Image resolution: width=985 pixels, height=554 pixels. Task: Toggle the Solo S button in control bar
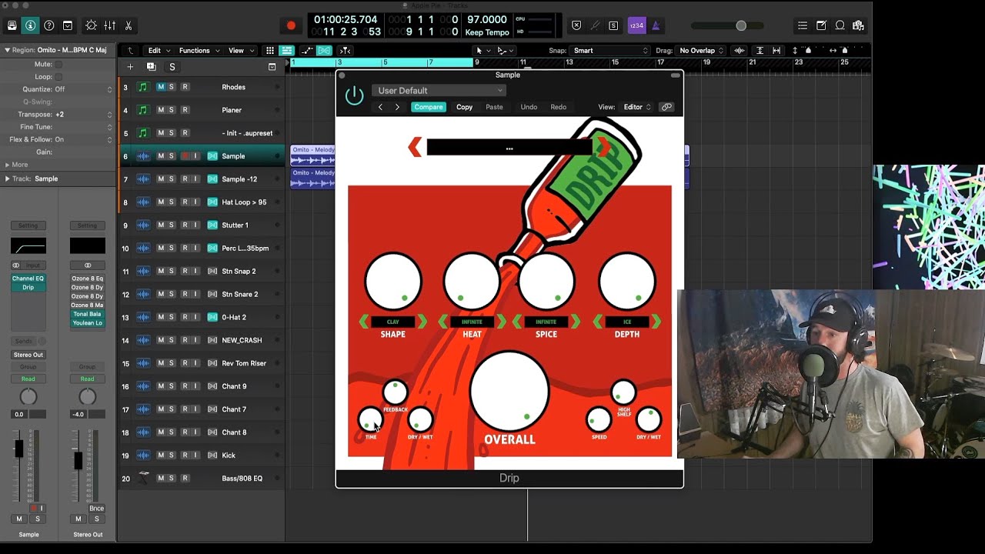[613, 25]
